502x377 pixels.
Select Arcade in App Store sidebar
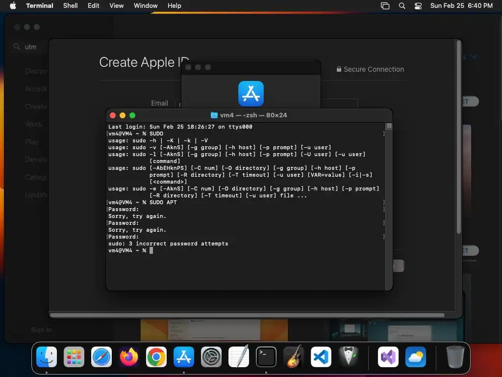pos(35,89)
